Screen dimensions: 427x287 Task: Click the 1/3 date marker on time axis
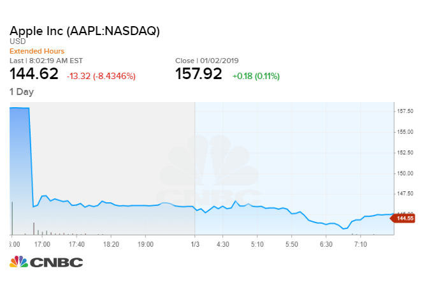194,243
